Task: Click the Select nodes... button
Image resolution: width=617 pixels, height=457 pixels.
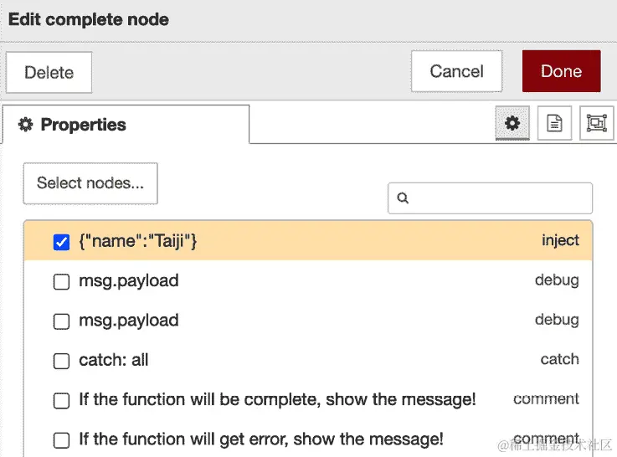Action: pos(90,183)
